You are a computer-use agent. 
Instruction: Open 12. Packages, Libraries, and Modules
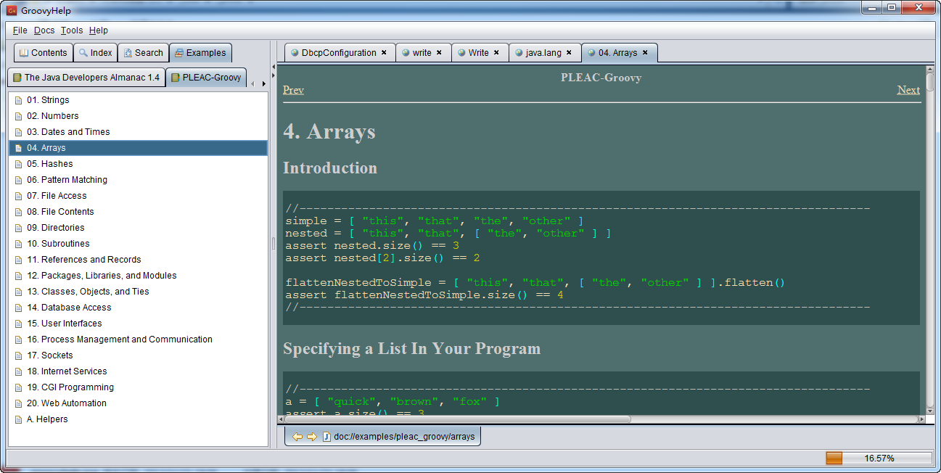click(x=138, y=276)
